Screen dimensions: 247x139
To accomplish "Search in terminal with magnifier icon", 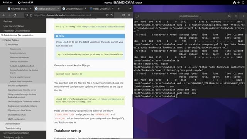I will pyautogui.click(x=230, y=16).
